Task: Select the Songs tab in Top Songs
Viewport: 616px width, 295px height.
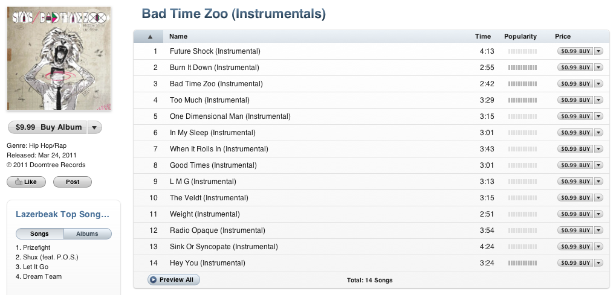Action: (40, 234)
